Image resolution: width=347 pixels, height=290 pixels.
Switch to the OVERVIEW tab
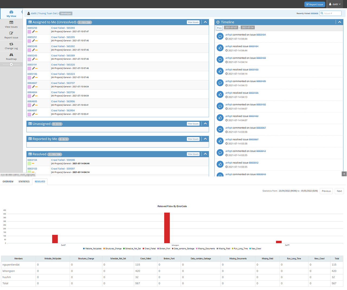(8, 182)
